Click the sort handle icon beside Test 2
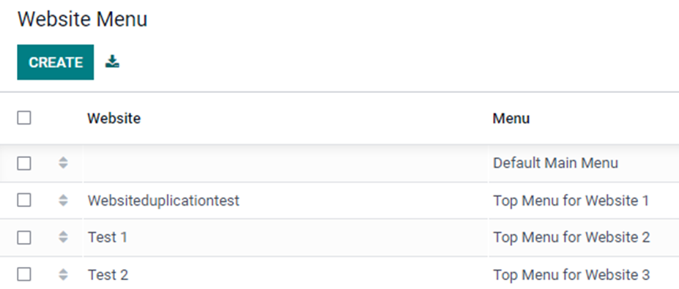This screenshot has height=289, width=679. tap(63, 274)
